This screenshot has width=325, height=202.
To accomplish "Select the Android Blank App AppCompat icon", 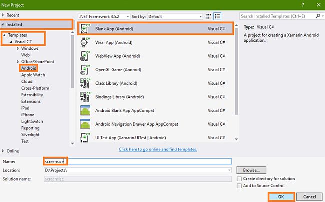I will click(x=85, y=110).
